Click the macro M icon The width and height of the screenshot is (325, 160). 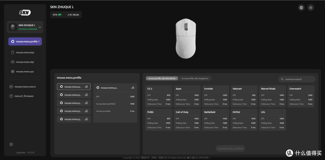click(x=11, y=86)
